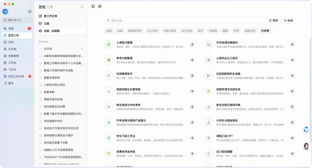Select the 医疗 category tab
Viewport: 312px width, 168px height.
pos(200,31)
